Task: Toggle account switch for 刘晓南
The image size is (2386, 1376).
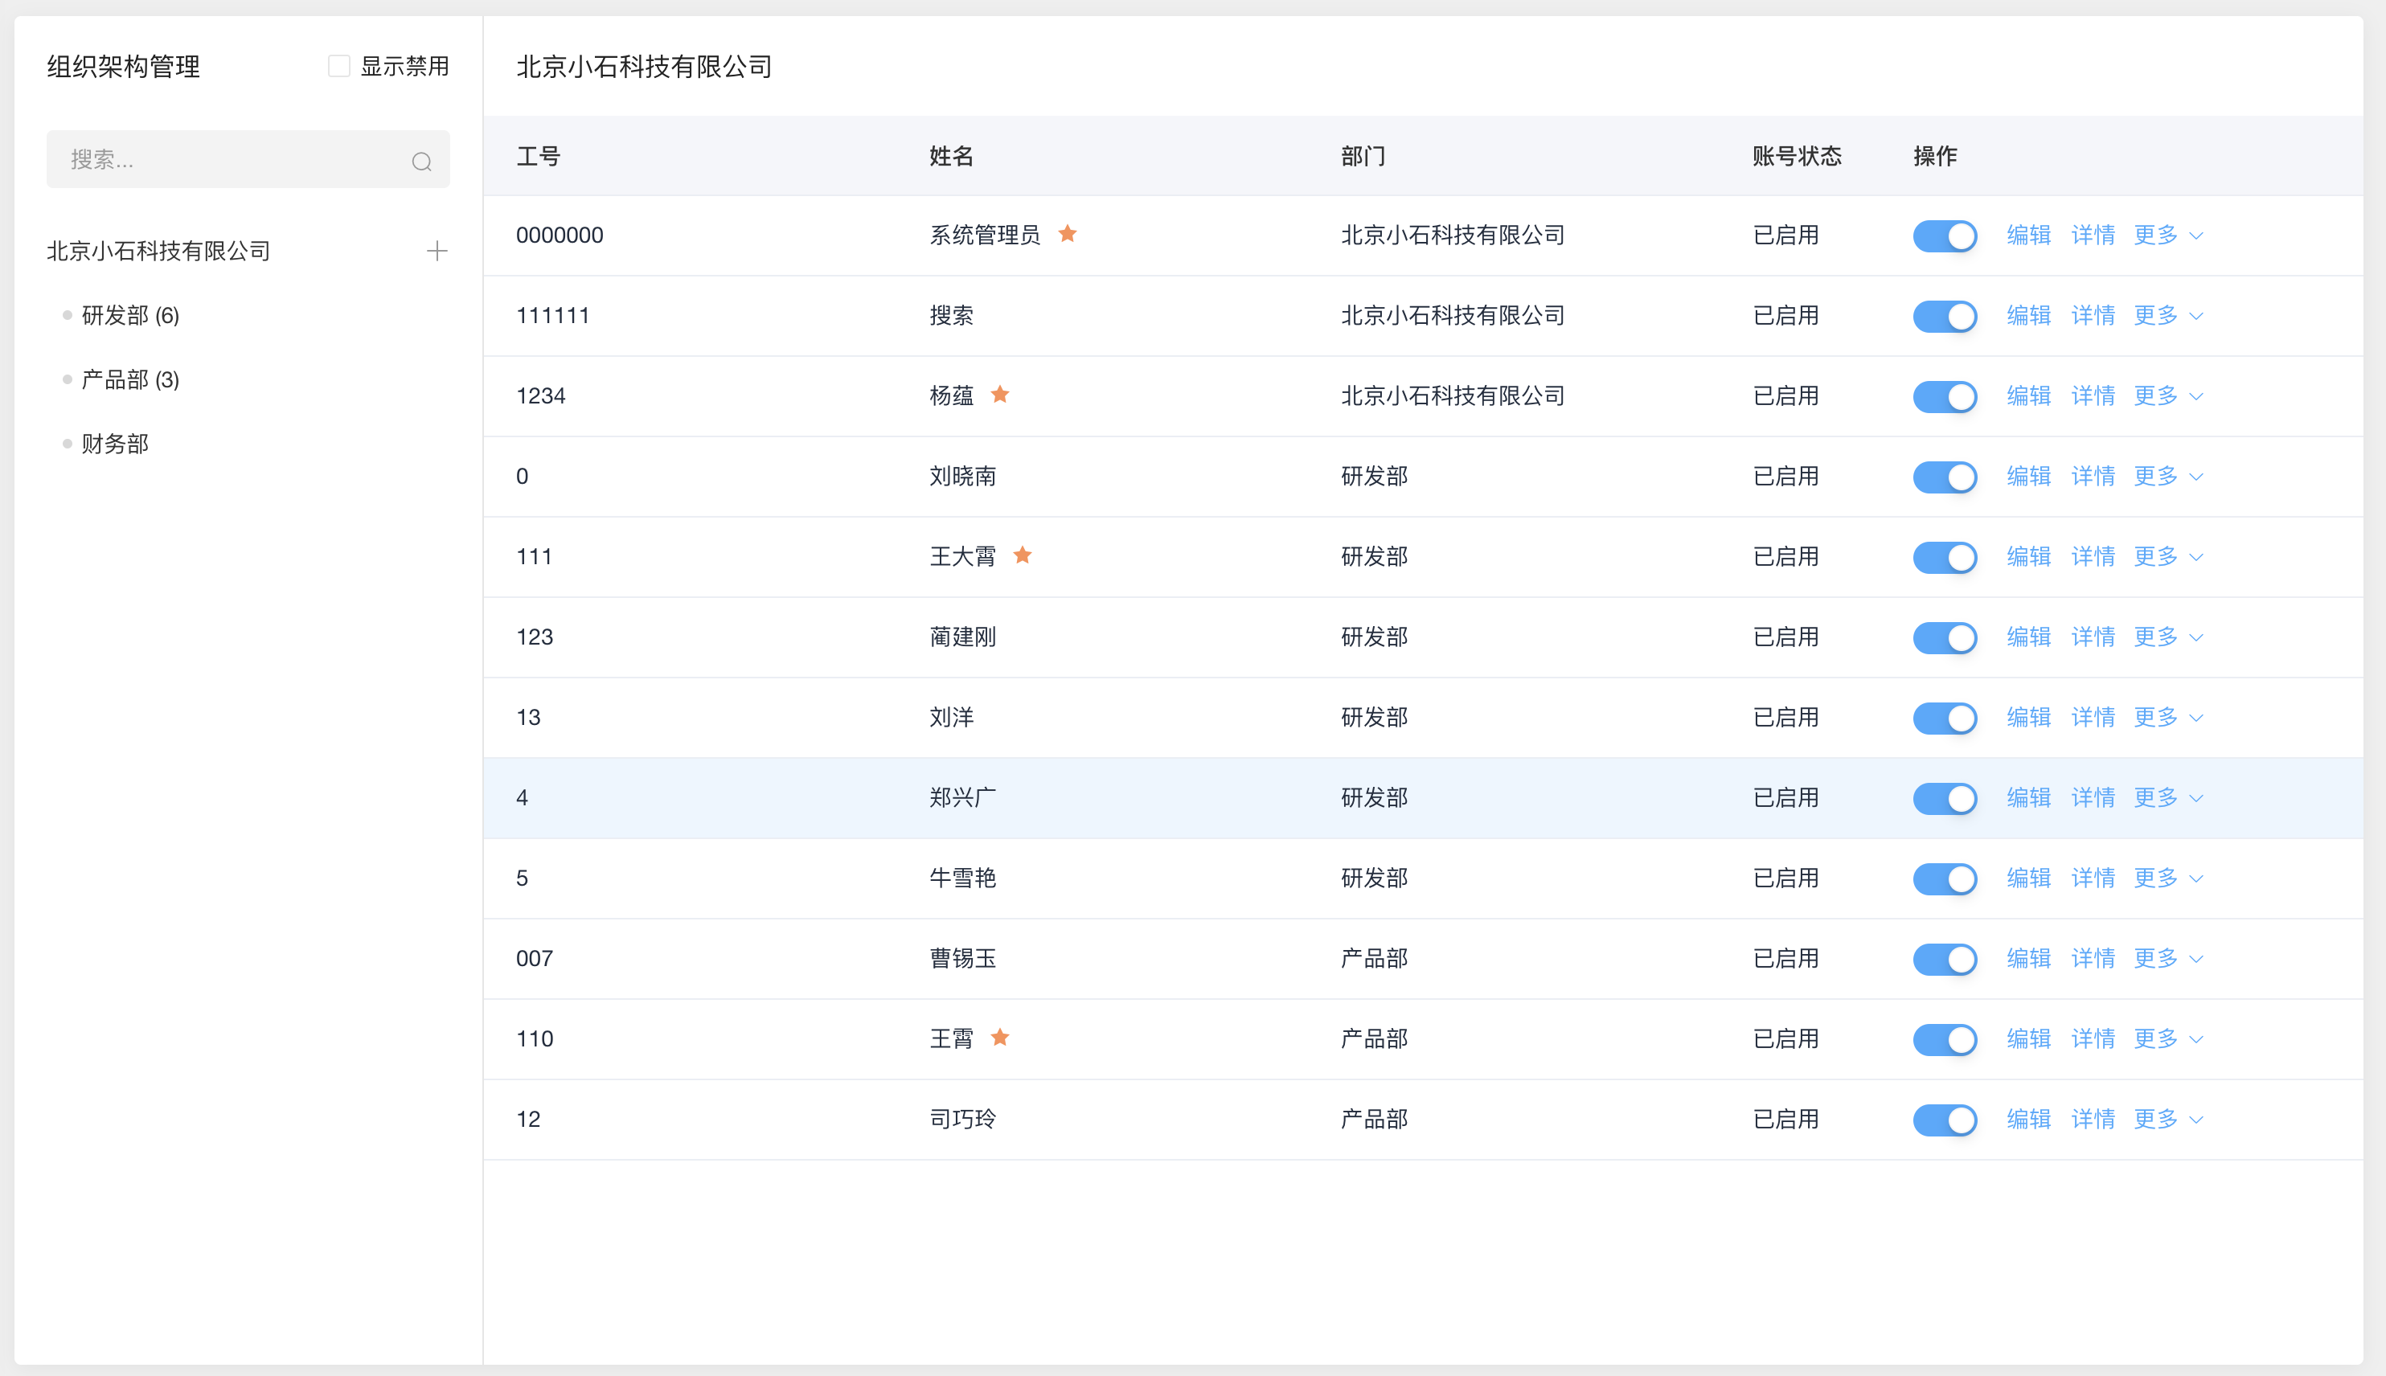Action: coord(1945,477)
